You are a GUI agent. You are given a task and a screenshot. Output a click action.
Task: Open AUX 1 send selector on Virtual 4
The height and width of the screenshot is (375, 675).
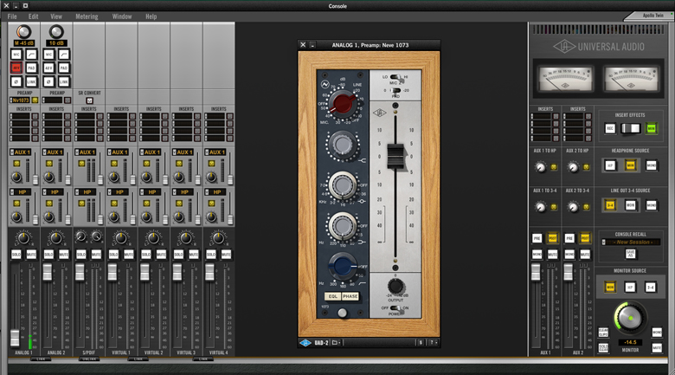pos(215,152)
